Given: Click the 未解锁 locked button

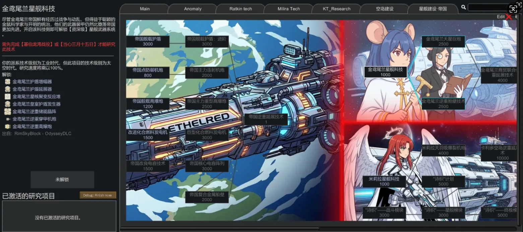Looking at the screenshot, I should point(62,180).
